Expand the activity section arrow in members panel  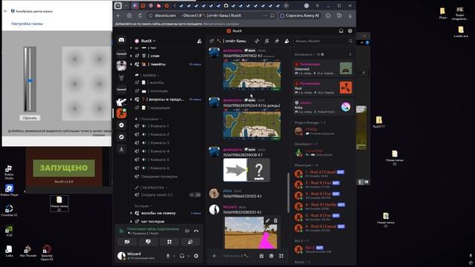pyautogui.click(x=350, y=54)
